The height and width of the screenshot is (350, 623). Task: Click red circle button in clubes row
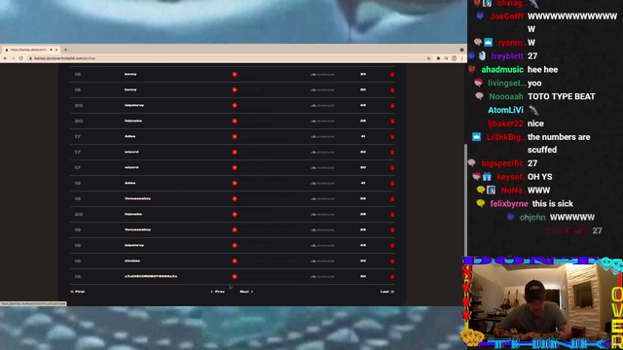tap(235, 262)
